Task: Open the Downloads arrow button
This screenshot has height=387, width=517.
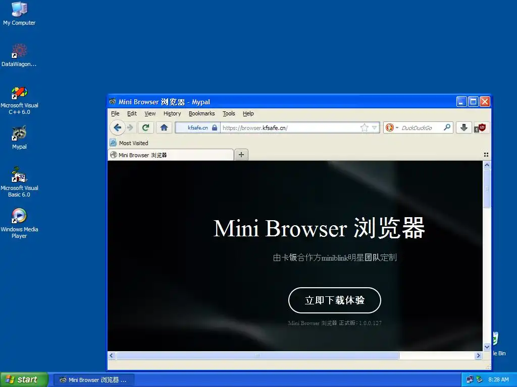Action: point(463,127)
